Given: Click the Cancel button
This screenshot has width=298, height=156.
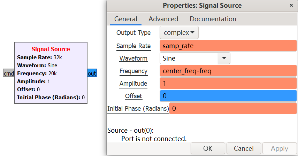Looking at the screenshot, I should click(244, 148).
